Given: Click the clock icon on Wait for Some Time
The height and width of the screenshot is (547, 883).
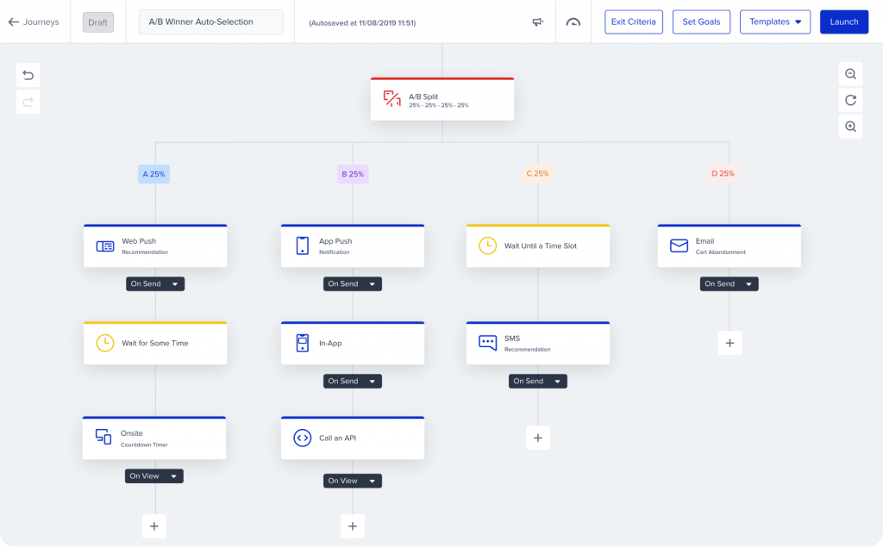Looking at the screenshot, I should tap(103, 342).
